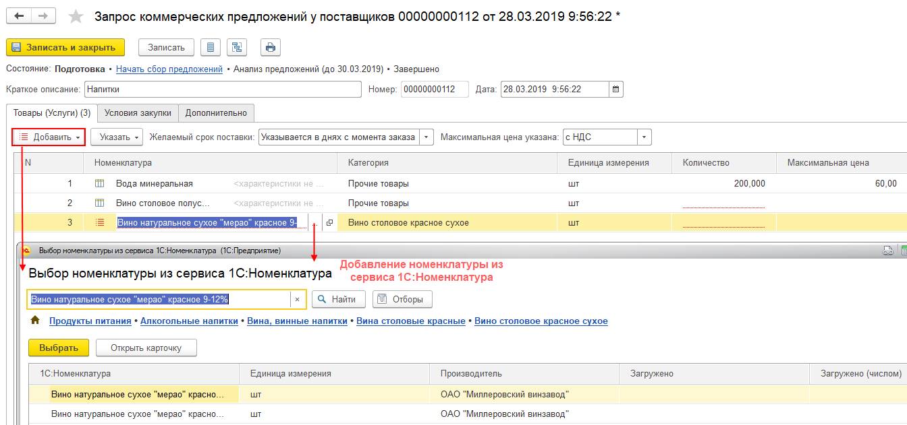
Task: Click the forward navigation arrow
Action: tap(43, 15)
